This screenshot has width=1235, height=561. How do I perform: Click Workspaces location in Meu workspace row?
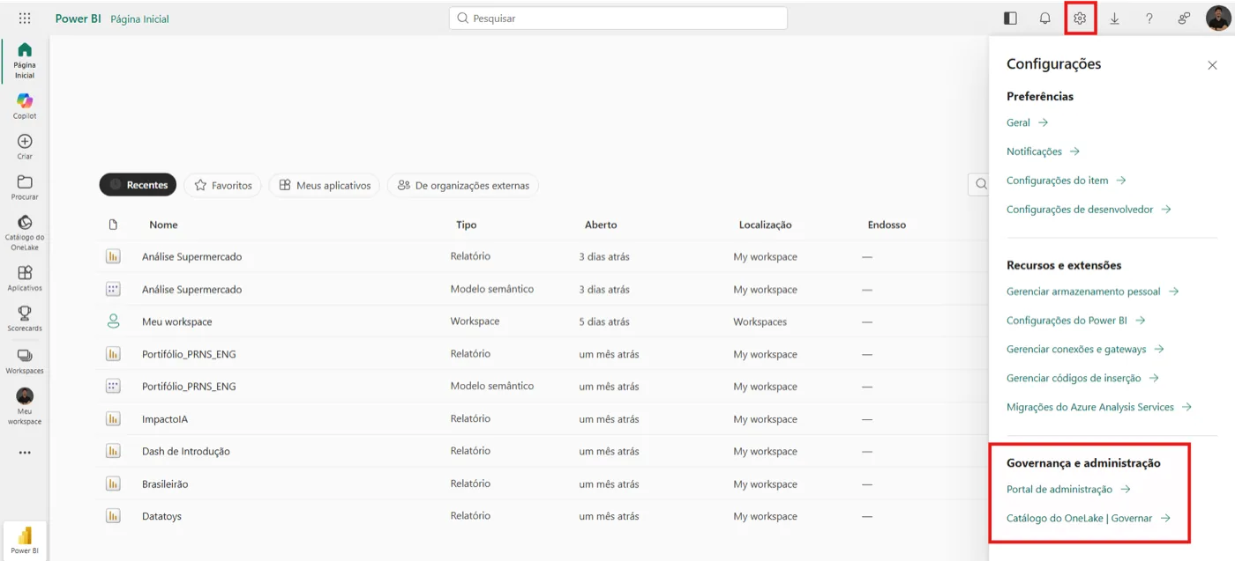point(760,321)
